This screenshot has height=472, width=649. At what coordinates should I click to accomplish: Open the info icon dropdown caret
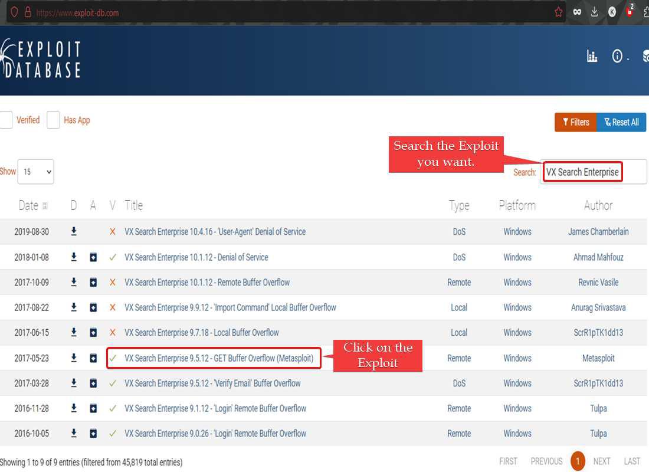tap(628, 59)
